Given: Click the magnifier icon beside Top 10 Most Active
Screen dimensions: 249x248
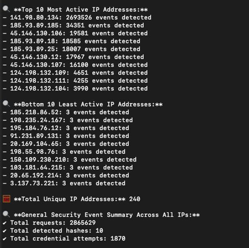Looking at the screenshot, I should coord(6,9).
